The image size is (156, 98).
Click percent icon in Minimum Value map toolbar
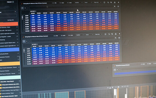point(116,38)
